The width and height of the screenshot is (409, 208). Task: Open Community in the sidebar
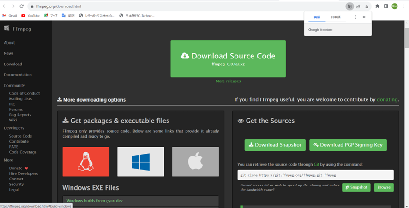click(x=14, y=85)
